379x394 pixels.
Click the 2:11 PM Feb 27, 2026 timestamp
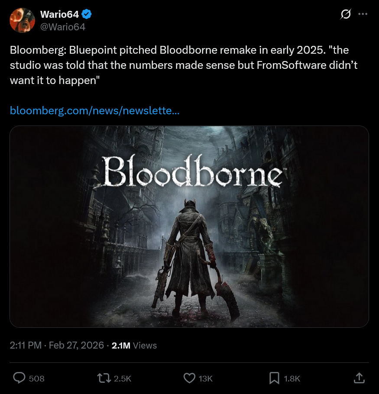tap(57, 345)
